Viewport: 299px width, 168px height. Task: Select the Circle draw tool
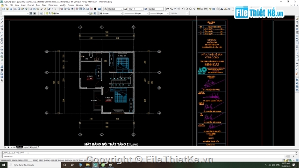click(2, 39)
